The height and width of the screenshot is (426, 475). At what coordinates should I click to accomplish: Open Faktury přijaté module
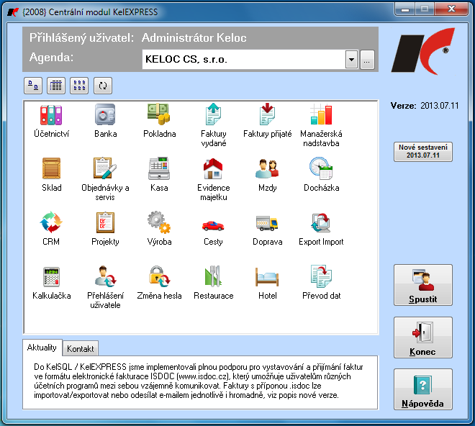[267, 121]
